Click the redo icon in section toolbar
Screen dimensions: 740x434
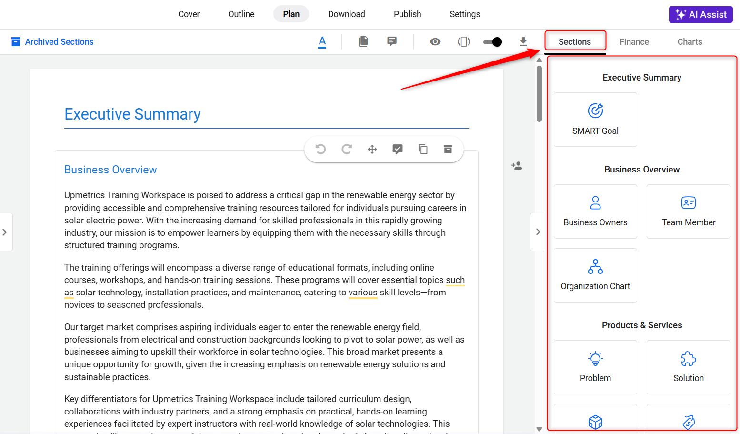click(347, 149)
